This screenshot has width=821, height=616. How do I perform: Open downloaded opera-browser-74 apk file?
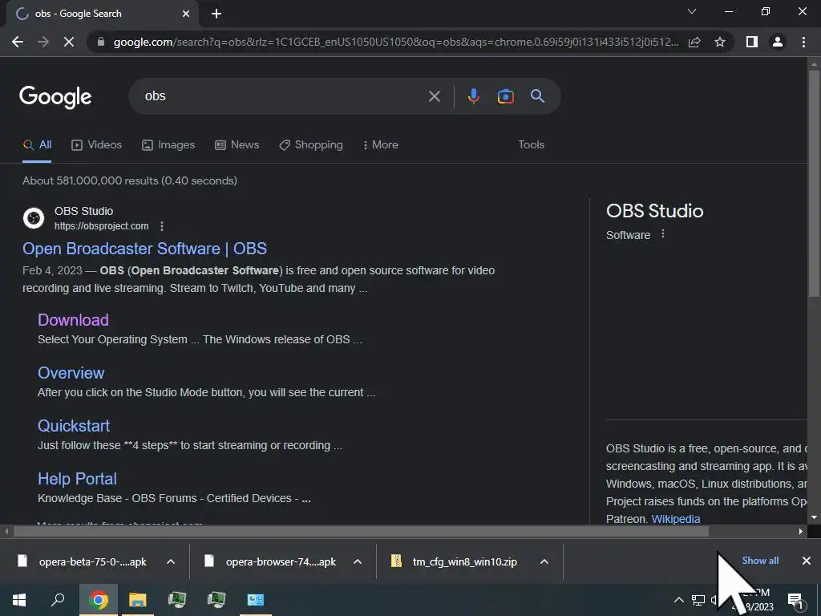point(273,562)
